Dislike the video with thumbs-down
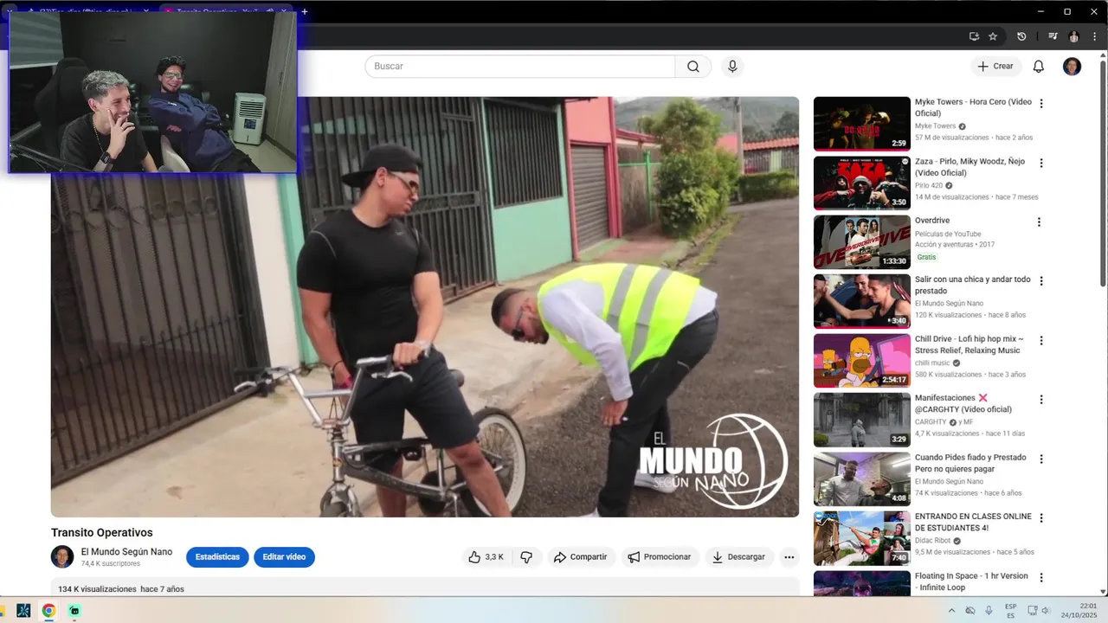The height and width of the screenshot is (623, 1108). pyautogui.click(x=526, y=557)
